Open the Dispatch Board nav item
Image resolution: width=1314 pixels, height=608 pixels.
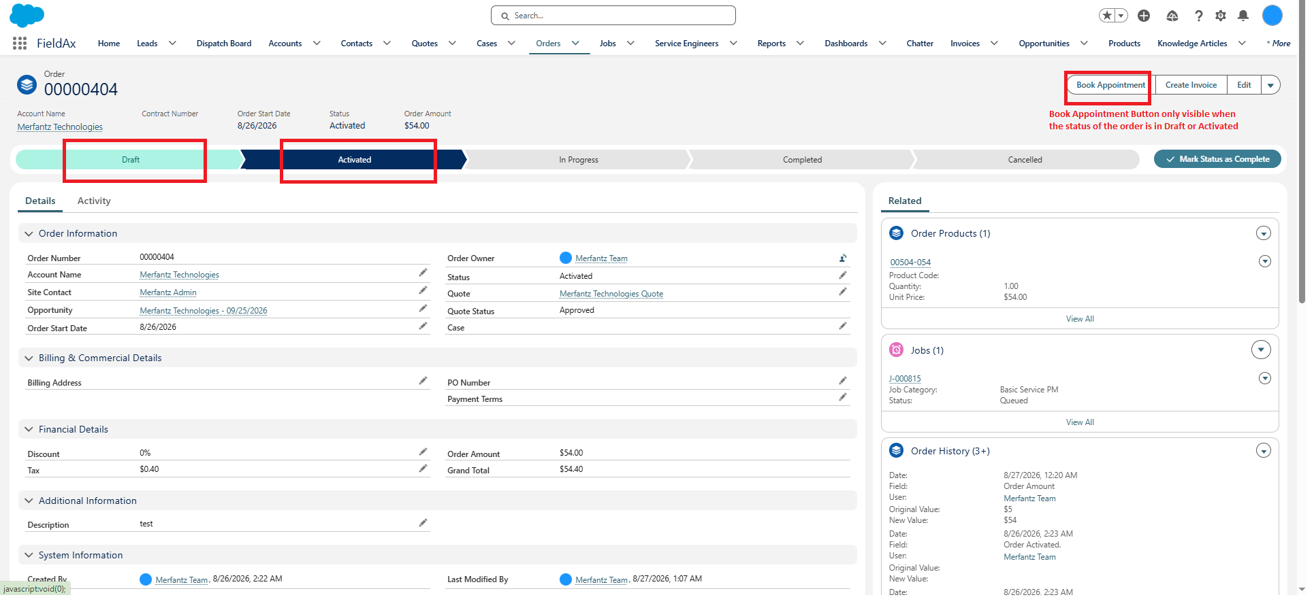tap(224, 44)
